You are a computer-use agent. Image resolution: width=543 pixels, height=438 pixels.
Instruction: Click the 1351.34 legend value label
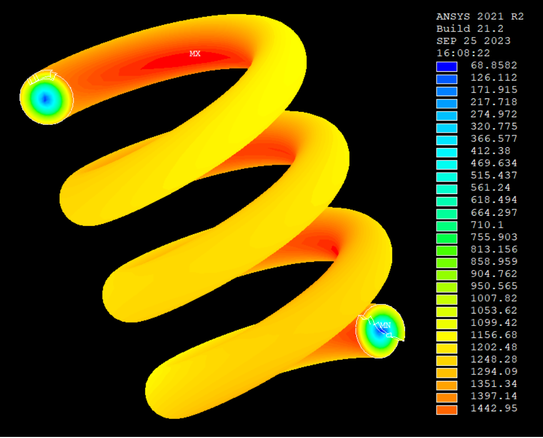494,384
